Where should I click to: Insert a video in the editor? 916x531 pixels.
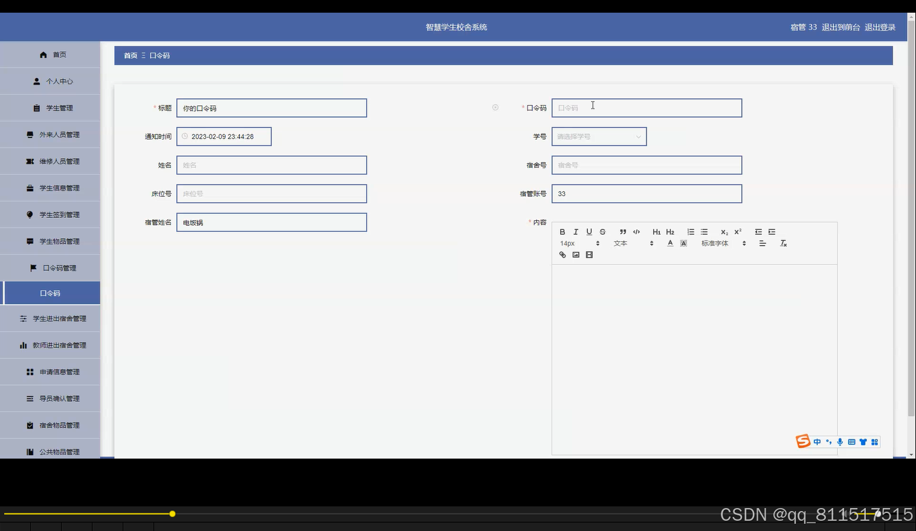tap(589, 255)
